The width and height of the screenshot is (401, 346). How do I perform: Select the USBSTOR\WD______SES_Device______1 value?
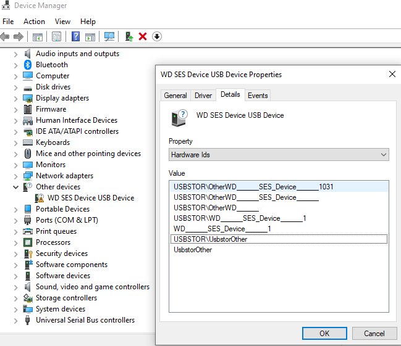click(x=279, y=218)
